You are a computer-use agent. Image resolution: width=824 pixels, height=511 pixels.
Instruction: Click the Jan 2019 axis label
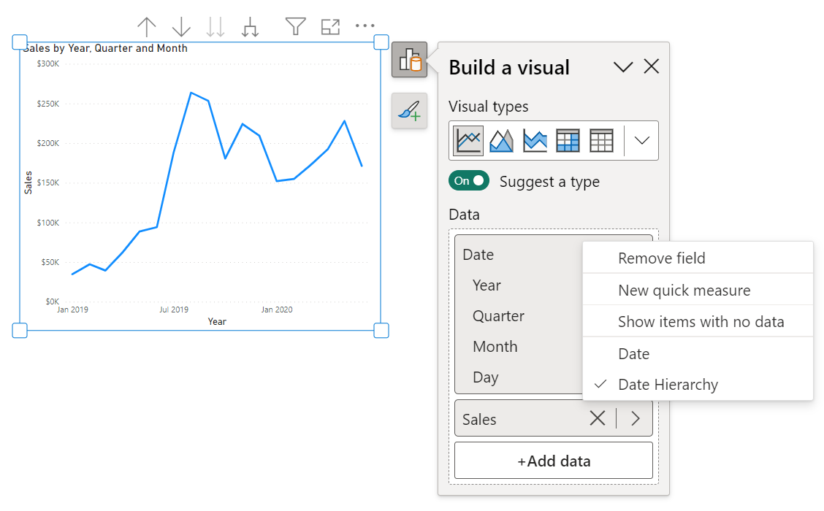(x=72, y=310)
